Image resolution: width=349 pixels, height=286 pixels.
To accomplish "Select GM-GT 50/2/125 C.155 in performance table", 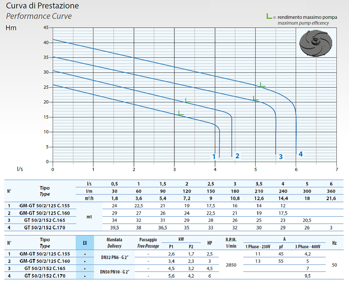I will coord(45,206).
